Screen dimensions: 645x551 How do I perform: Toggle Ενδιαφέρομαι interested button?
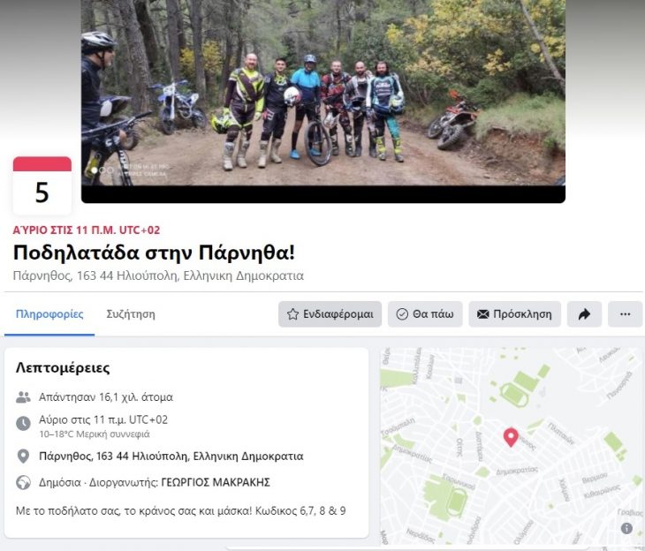(330, 314)
